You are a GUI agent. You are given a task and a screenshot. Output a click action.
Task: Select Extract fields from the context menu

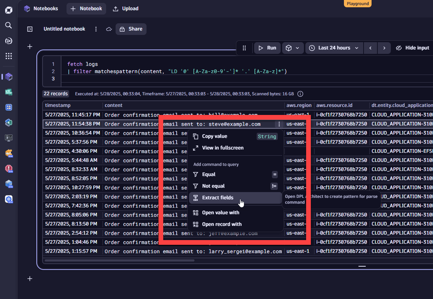tap(218, 198)
